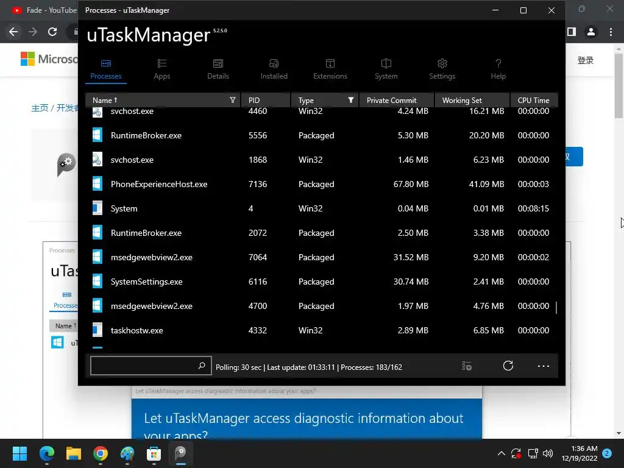
Task: Click the 67.80 MB Private Commit value
Action: 411,184
